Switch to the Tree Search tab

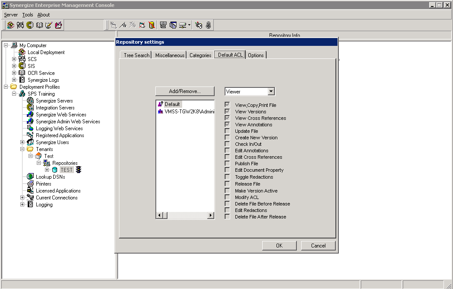136,55
